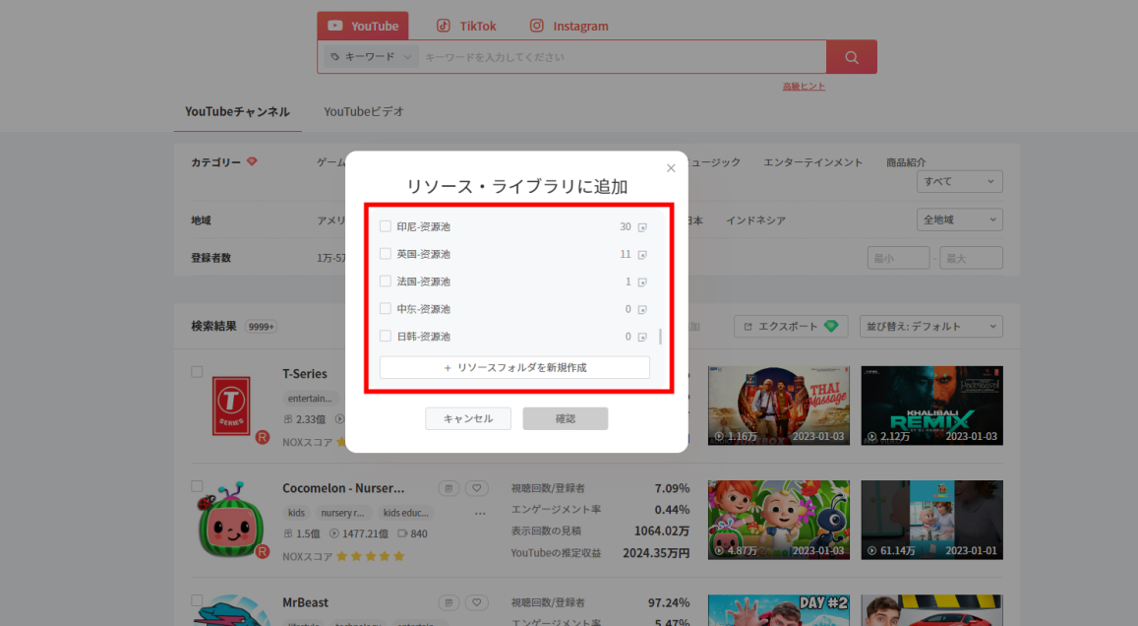The height and width of the screenshot is (626, 1138).
Task: Click the nursery r... tag on Cocomelon
Action: [x=342, y=513]
